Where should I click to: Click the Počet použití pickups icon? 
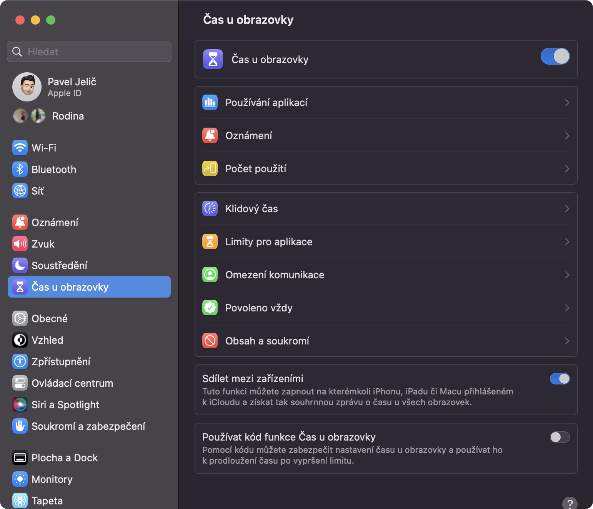click(210, 168)
